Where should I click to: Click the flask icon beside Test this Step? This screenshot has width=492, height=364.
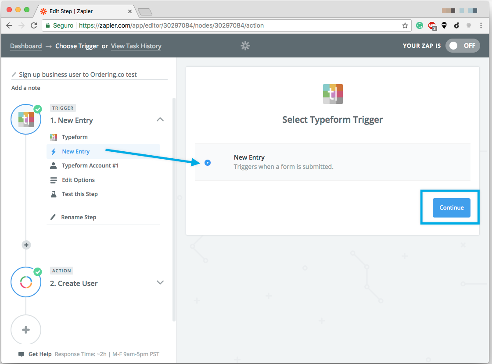coord(54,194)
